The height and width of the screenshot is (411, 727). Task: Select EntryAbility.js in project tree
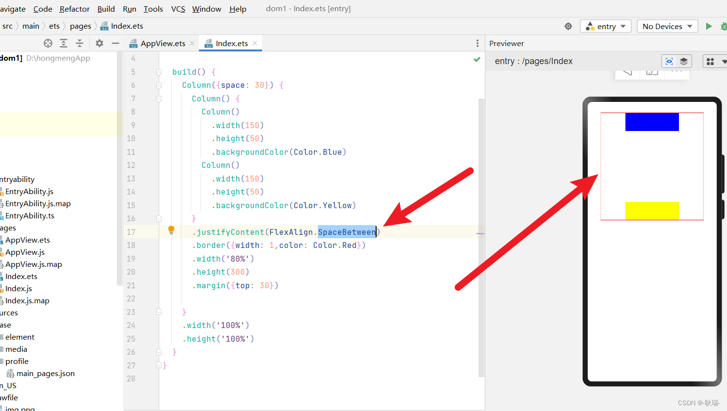pos(29,191)
